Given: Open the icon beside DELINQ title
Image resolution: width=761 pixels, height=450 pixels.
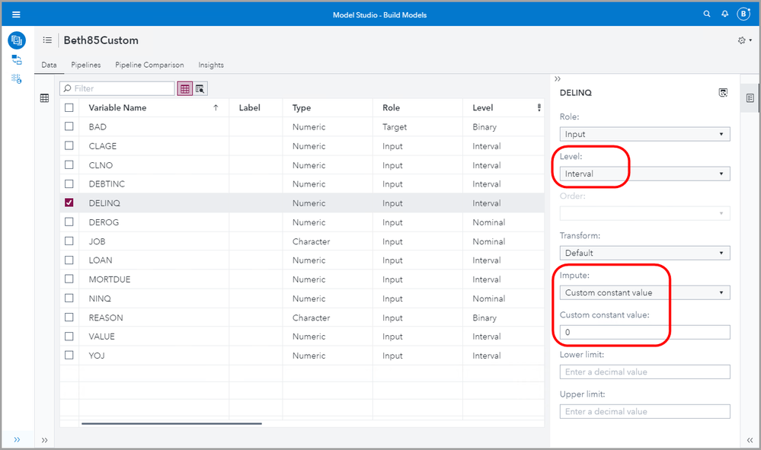Looking at the screenshot, I should (x=723, y=93).
